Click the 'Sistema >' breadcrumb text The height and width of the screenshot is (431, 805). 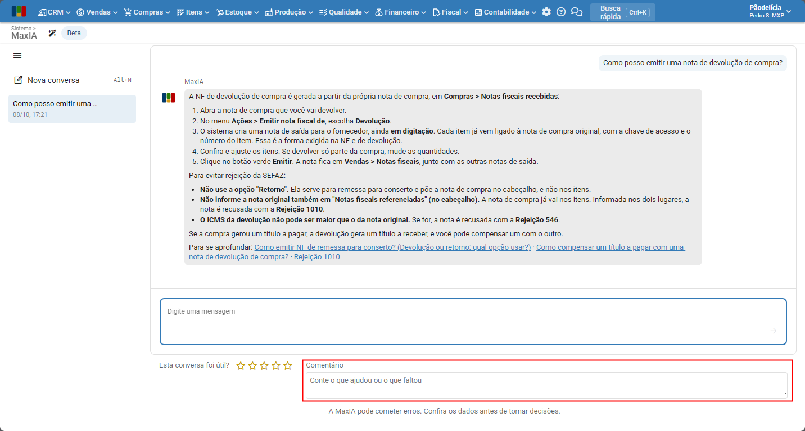24,28
